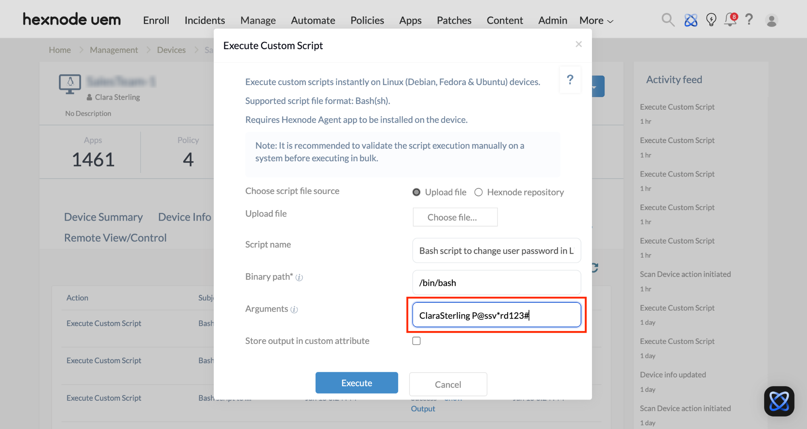The image size is (807, 429).
Task: Open the Policies menu
Action: click(x=367, y=21)
